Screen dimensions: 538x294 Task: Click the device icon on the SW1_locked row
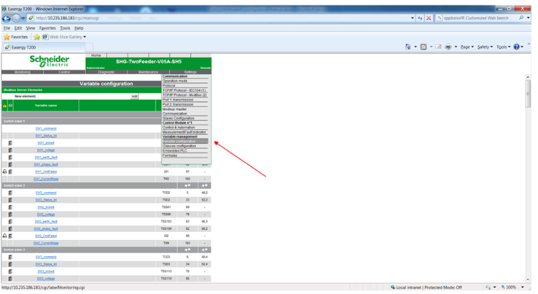pyautogui.click(x=10, y=143)
